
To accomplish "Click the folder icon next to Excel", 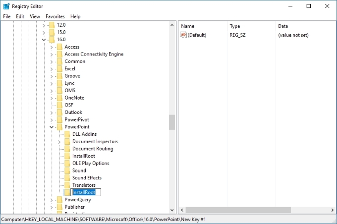I will tap(59, 69).
